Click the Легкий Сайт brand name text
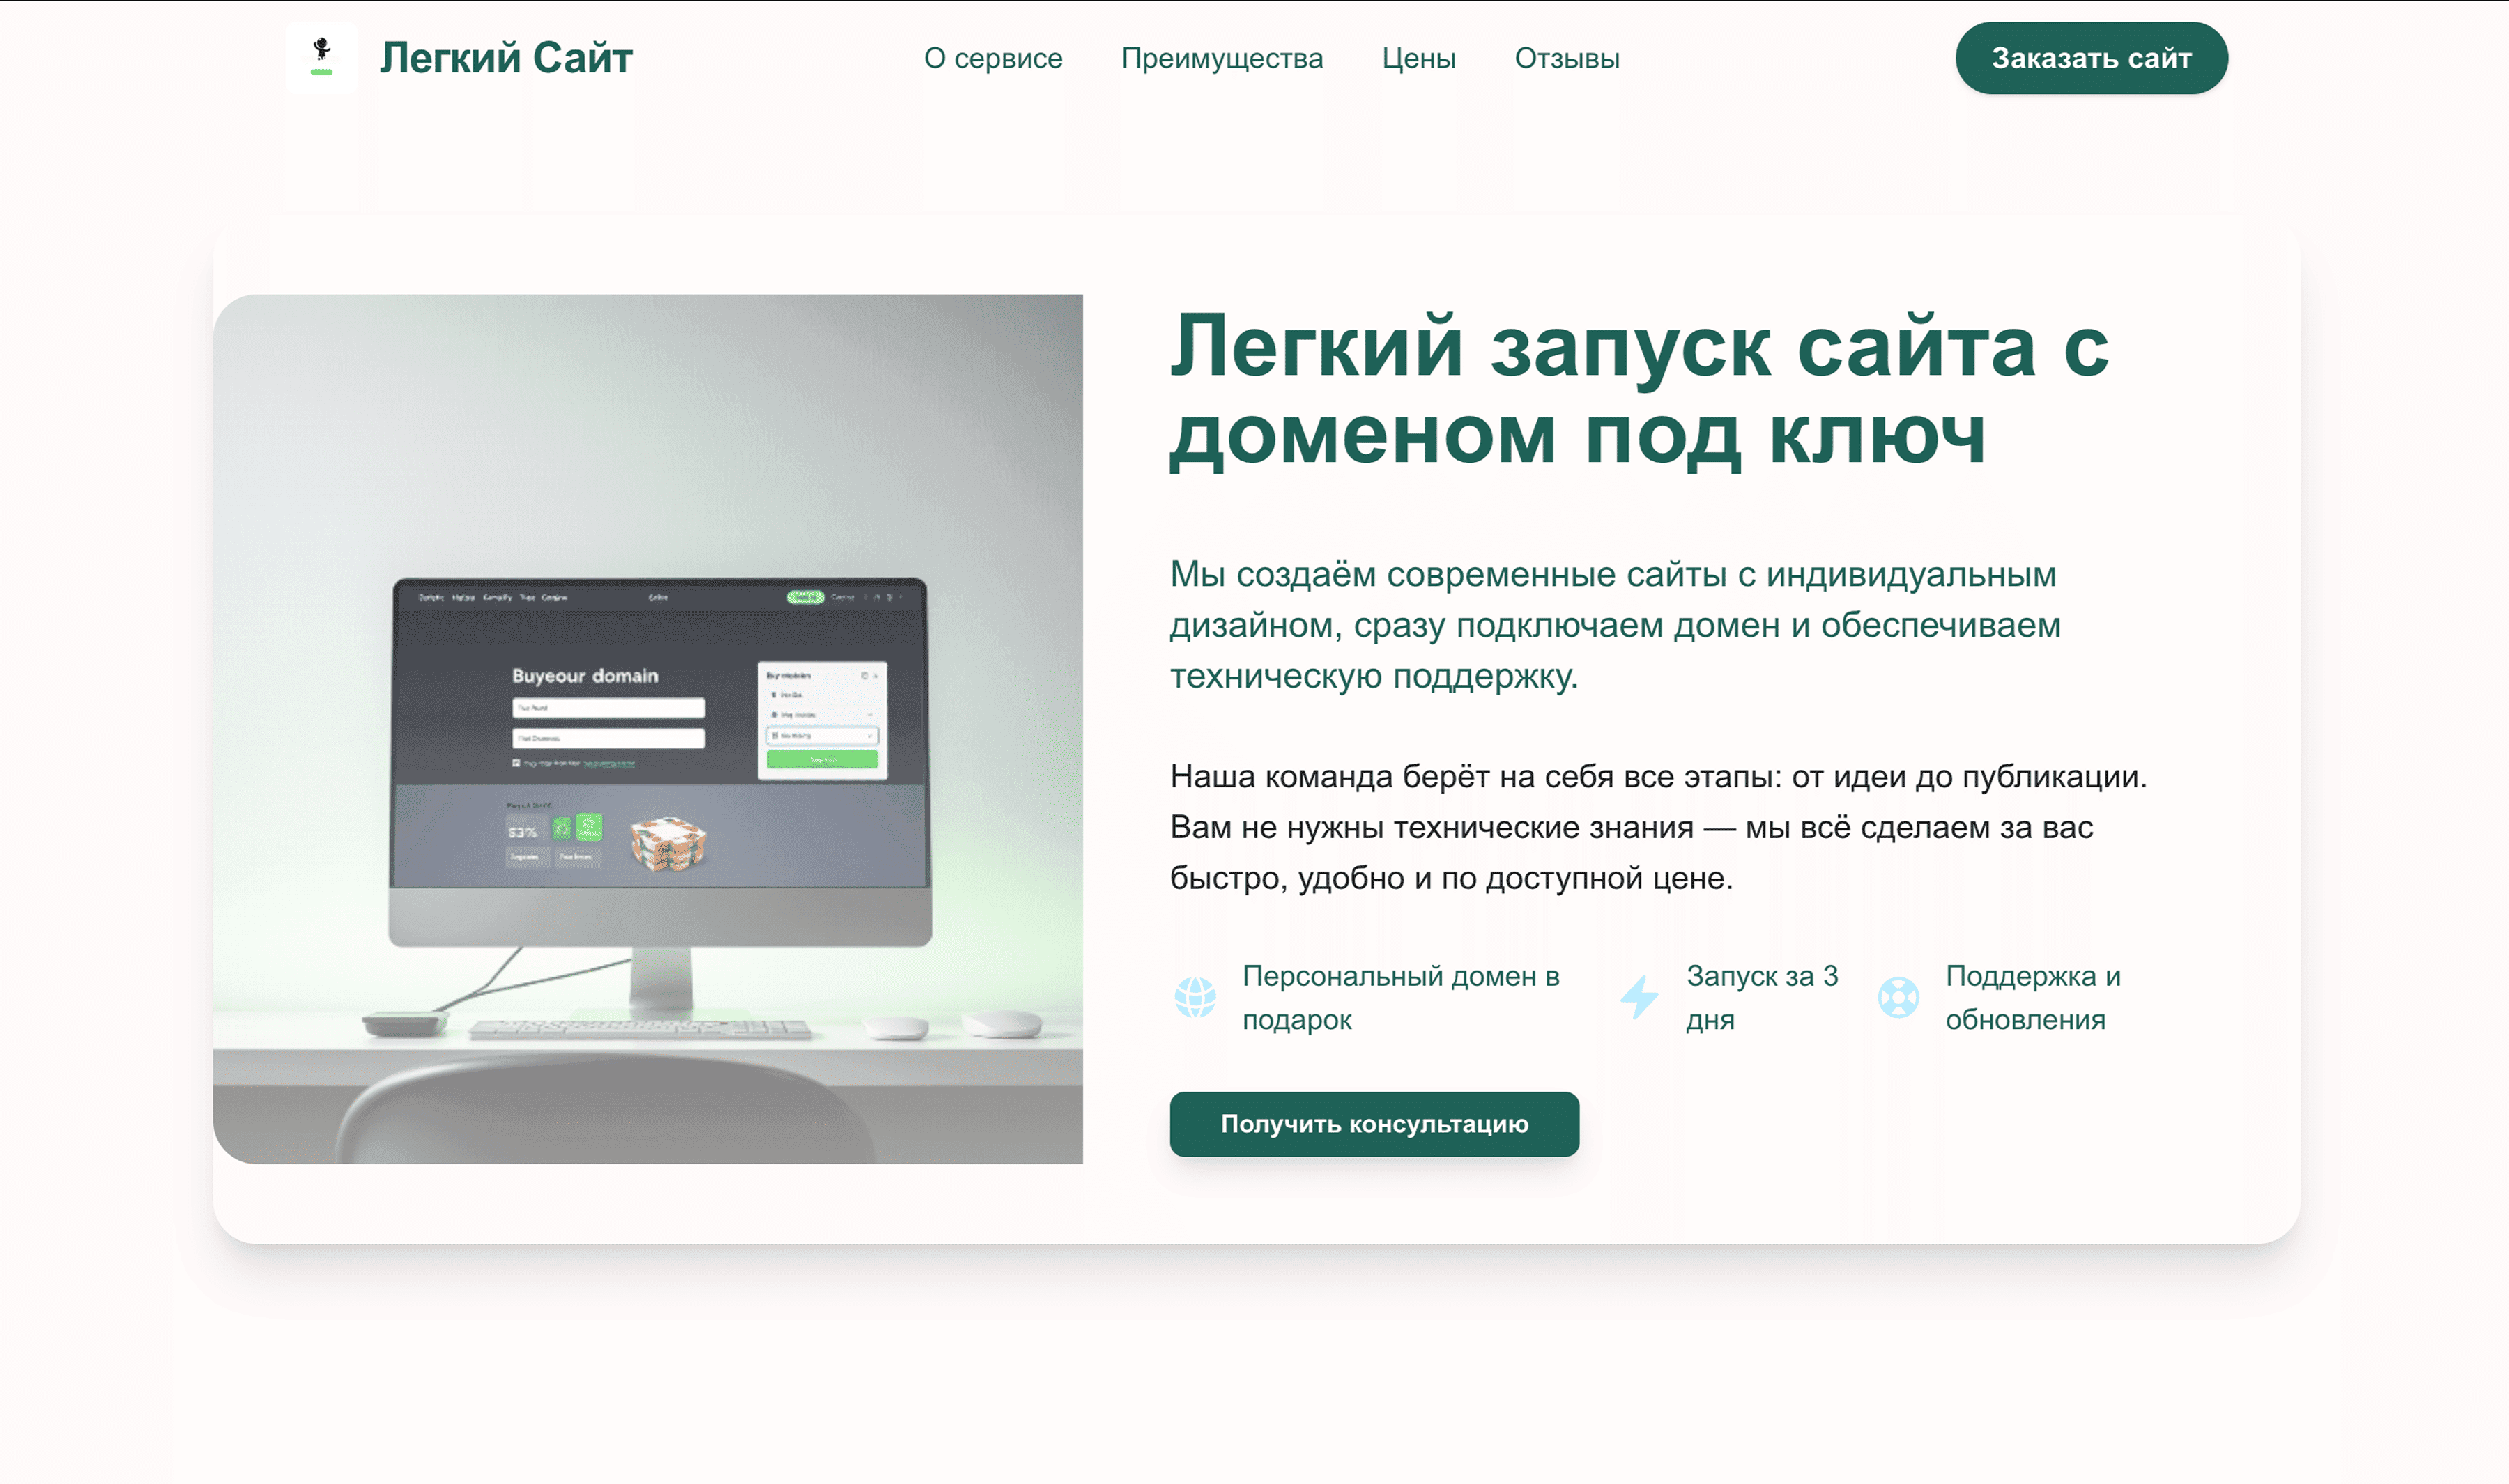This screenshot has width=2509, height=1484. click(x=505, y=58)
